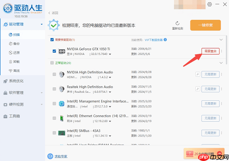Tick checkbox for NVIDIA High Definition Audio
The image size is (229, 161).
tap(54, 74)
